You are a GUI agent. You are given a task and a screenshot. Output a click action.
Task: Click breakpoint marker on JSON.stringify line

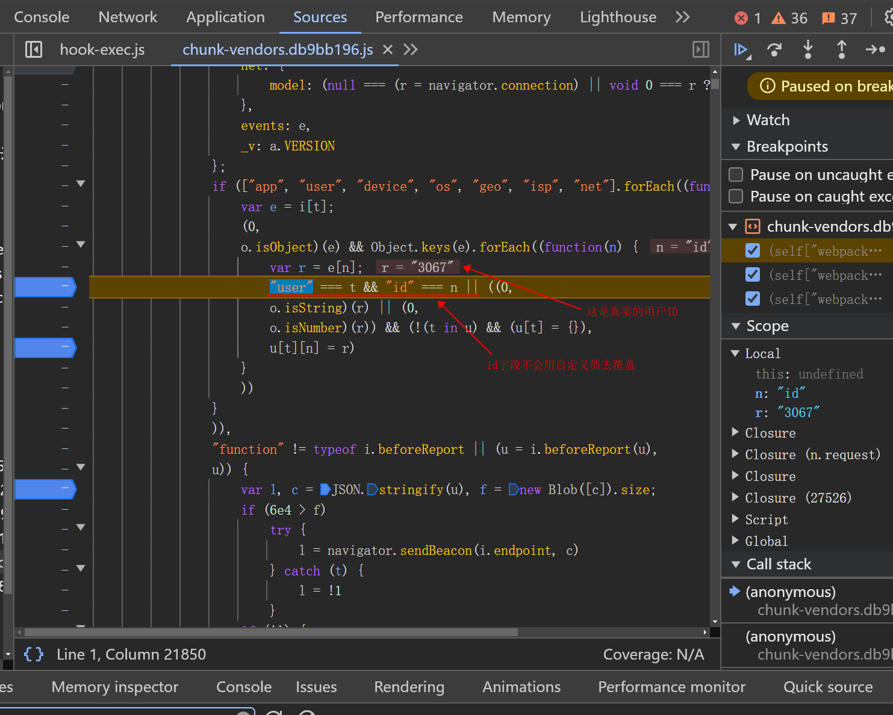click(45, 489)
